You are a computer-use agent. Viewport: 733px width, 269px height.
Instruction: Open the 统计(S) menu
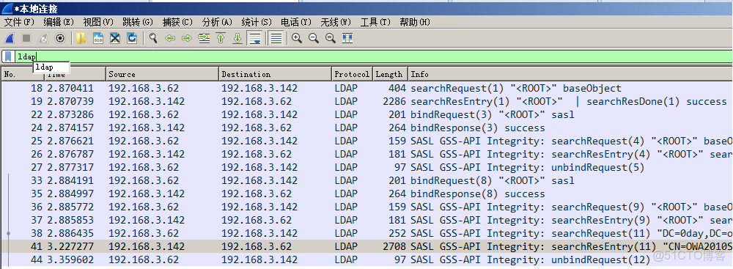(257, 22)
